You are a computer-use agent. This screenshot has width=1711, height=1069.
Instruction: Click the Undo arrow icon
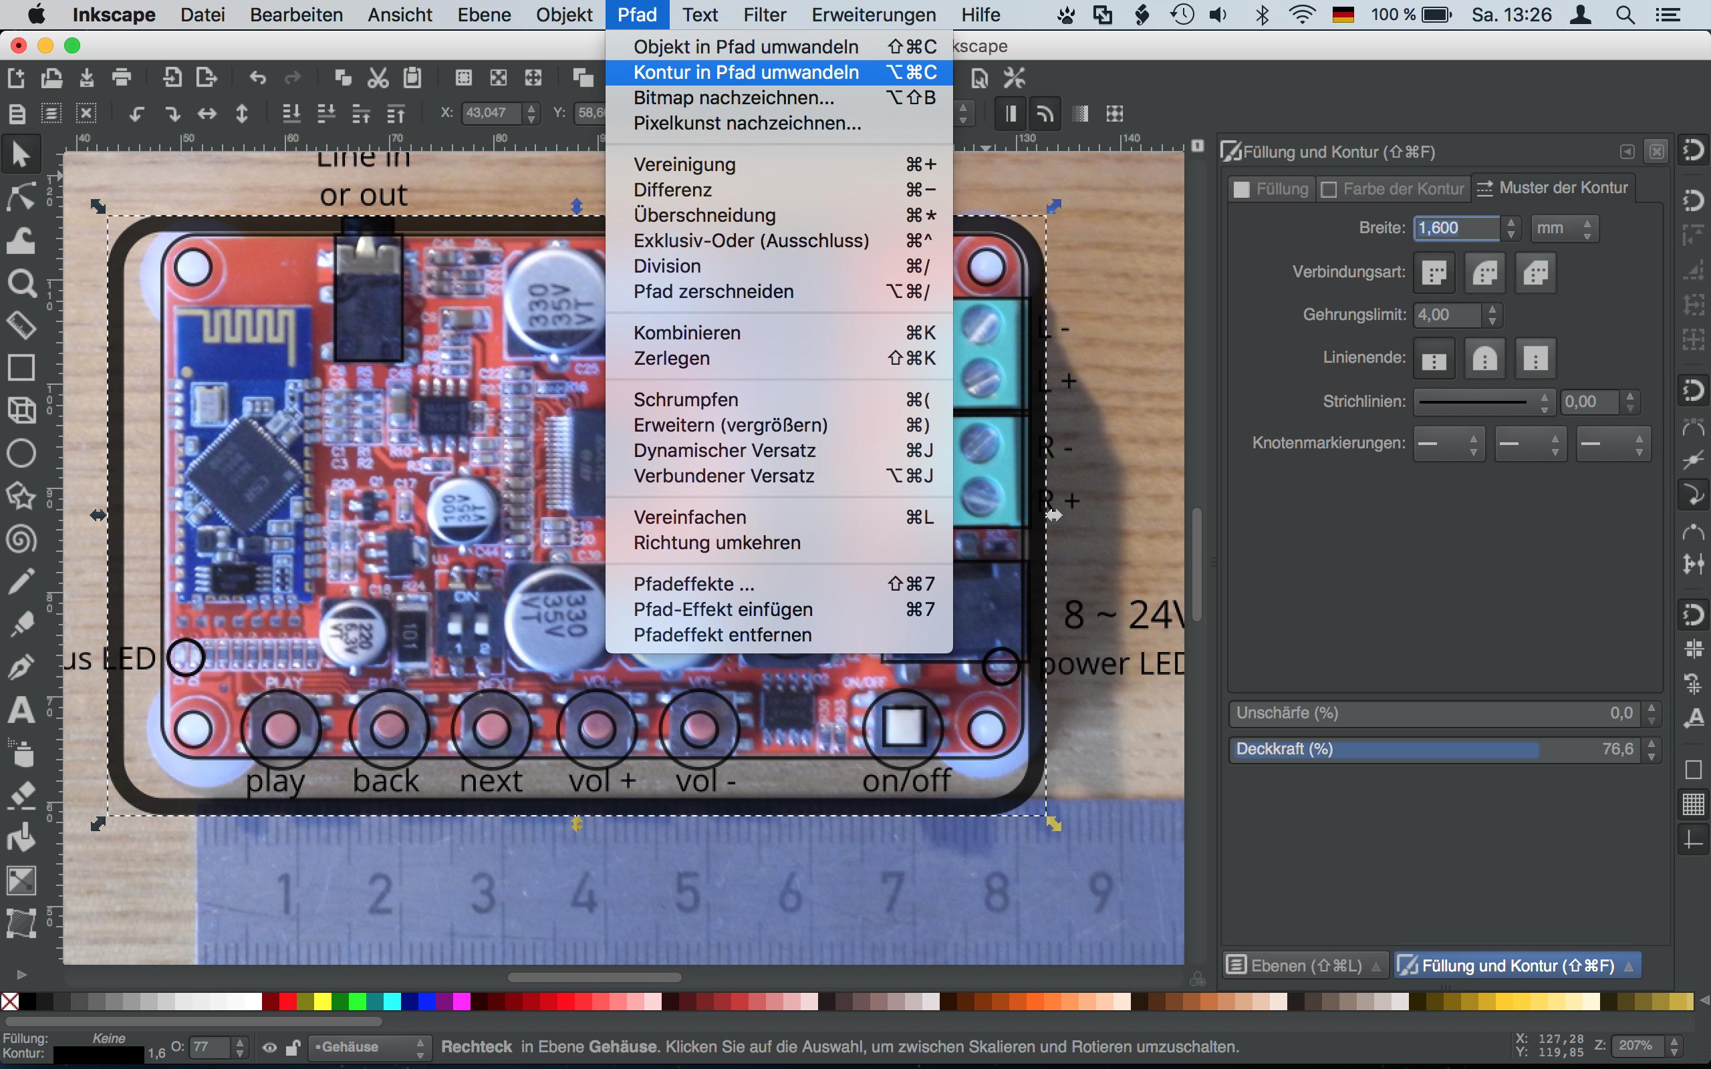point(257,77)
